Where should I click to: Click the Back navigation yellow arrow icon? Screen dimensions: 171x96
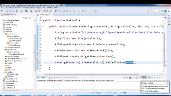(x=86, y=11)
